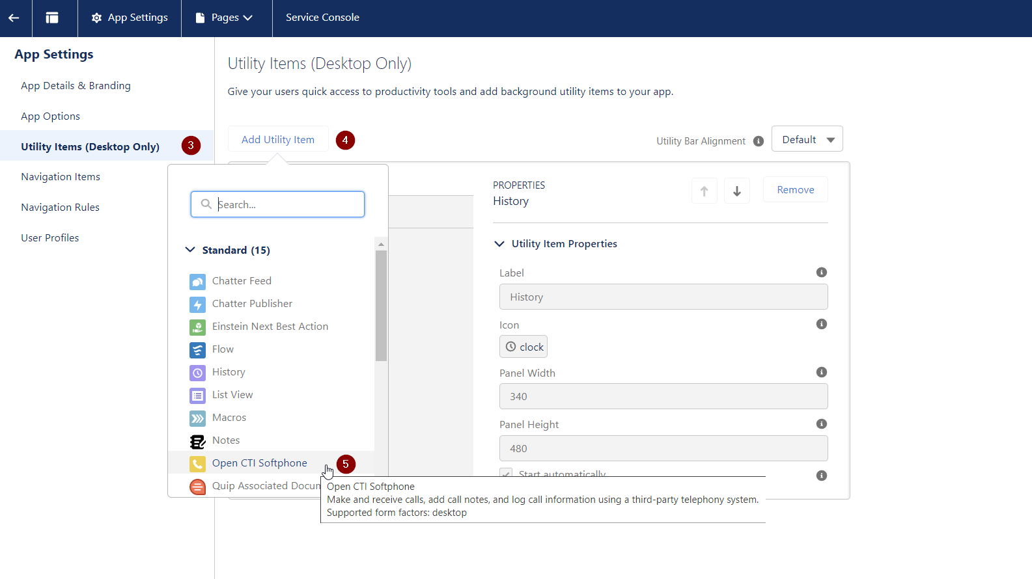Show info tooltip for Panel Width
1032x579 pixels.
point(822,372)
